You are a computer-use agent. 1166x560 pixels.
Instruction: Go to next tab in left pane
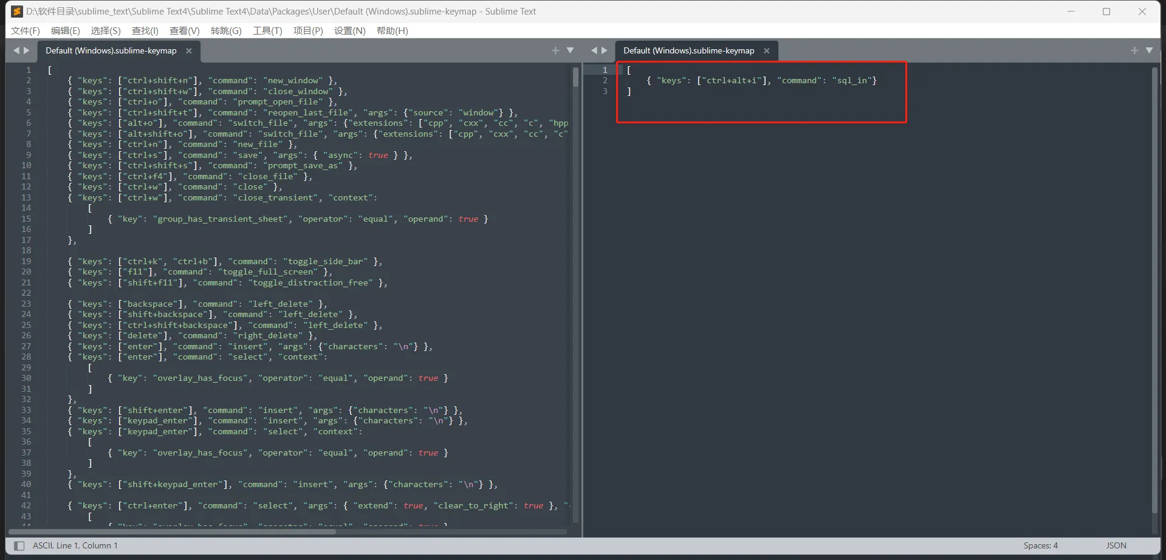tap(26, 50)
